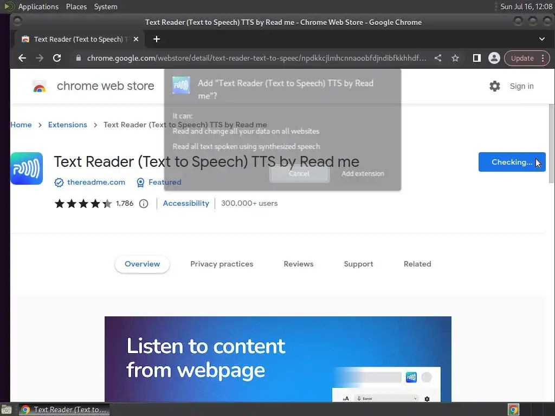
Task: View site security lock info
Action: coord(79,58)
